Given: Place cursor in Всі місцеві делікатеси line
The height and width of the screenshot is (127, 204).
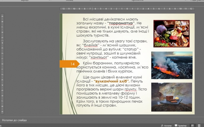Looking at the screenshot, I should click(x=110, y=19).
